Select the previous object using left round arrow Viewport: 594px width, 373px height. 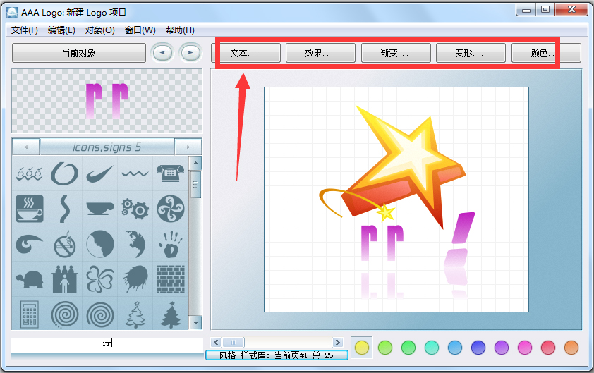tap(162, 53)
